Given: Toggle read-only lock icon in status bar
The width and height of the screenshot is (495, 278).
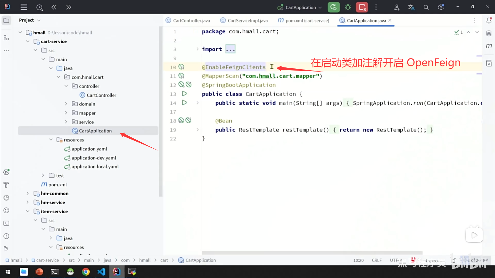Looking at the screenshot, I should click(454, 260).
